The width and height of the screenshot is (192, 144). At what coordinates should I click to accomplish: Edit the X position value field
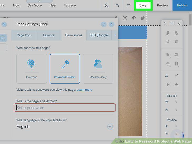[x=176, y=126]
